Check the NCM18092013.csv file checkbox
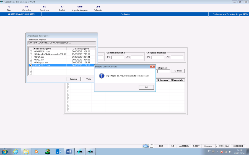The width and height of the screenshot is (249, 155). point(31,52)
